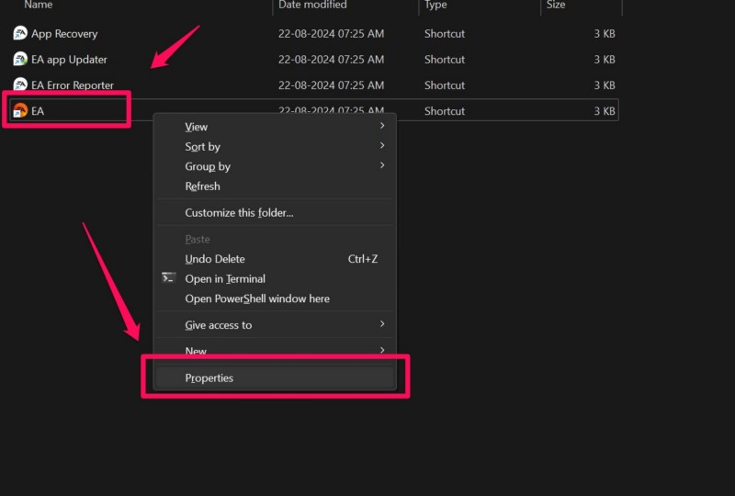Open the New submenu
The image size is (735, 496).
(x=382, y=351)
